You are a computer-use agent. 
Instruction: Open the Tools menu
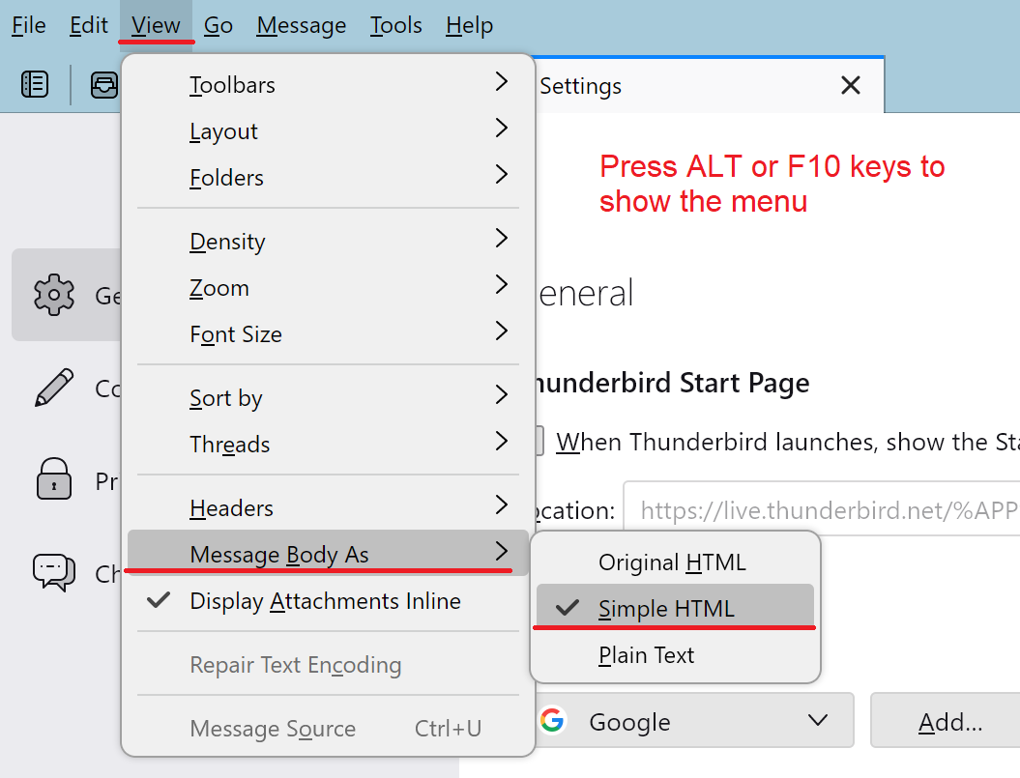tap(395, 25)
